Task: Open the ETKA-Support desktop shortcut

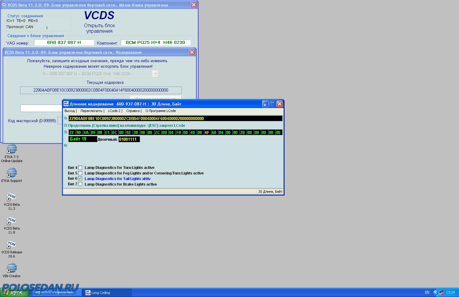Action: (x=11, y=173)
